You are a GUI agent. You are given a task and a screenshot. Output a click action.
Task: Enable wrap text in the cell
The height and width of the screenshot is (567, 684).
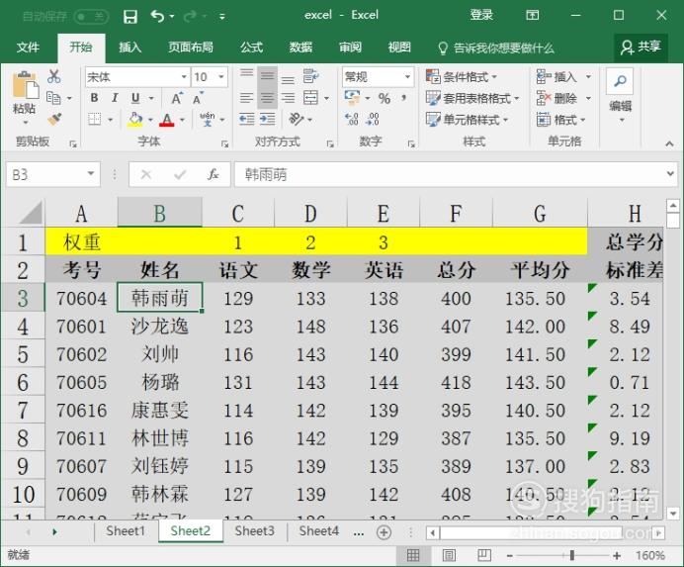311,77
